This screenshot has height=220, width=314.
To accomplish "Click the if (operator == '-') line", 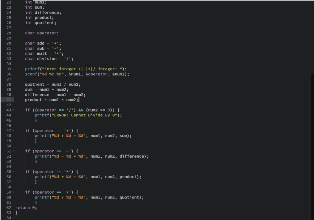I will coord(52,151).
